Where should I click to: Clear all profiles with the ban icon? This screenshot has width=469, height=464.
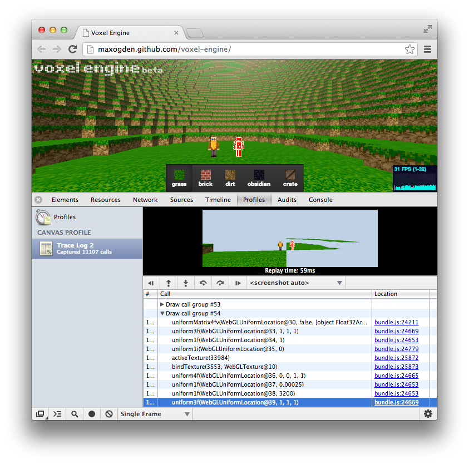point(109,414)
